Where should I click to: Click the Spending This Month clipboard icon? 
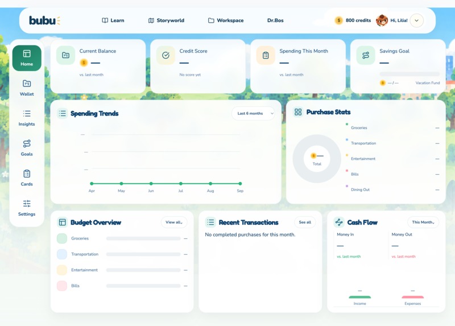[x=266, y=55]
